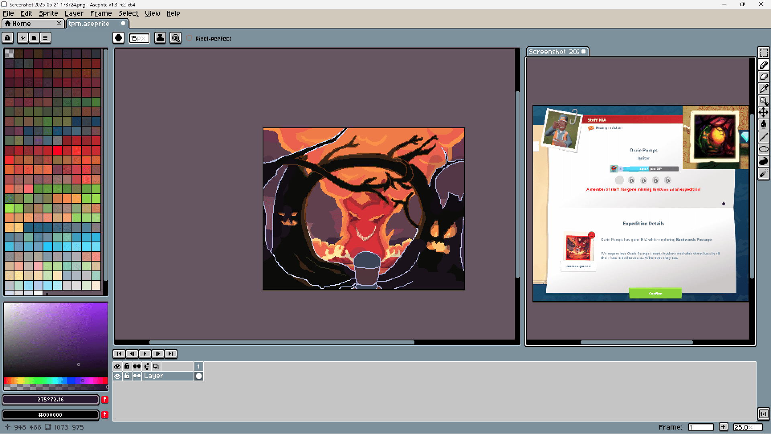Select the Eraser tool

point(763,77)
